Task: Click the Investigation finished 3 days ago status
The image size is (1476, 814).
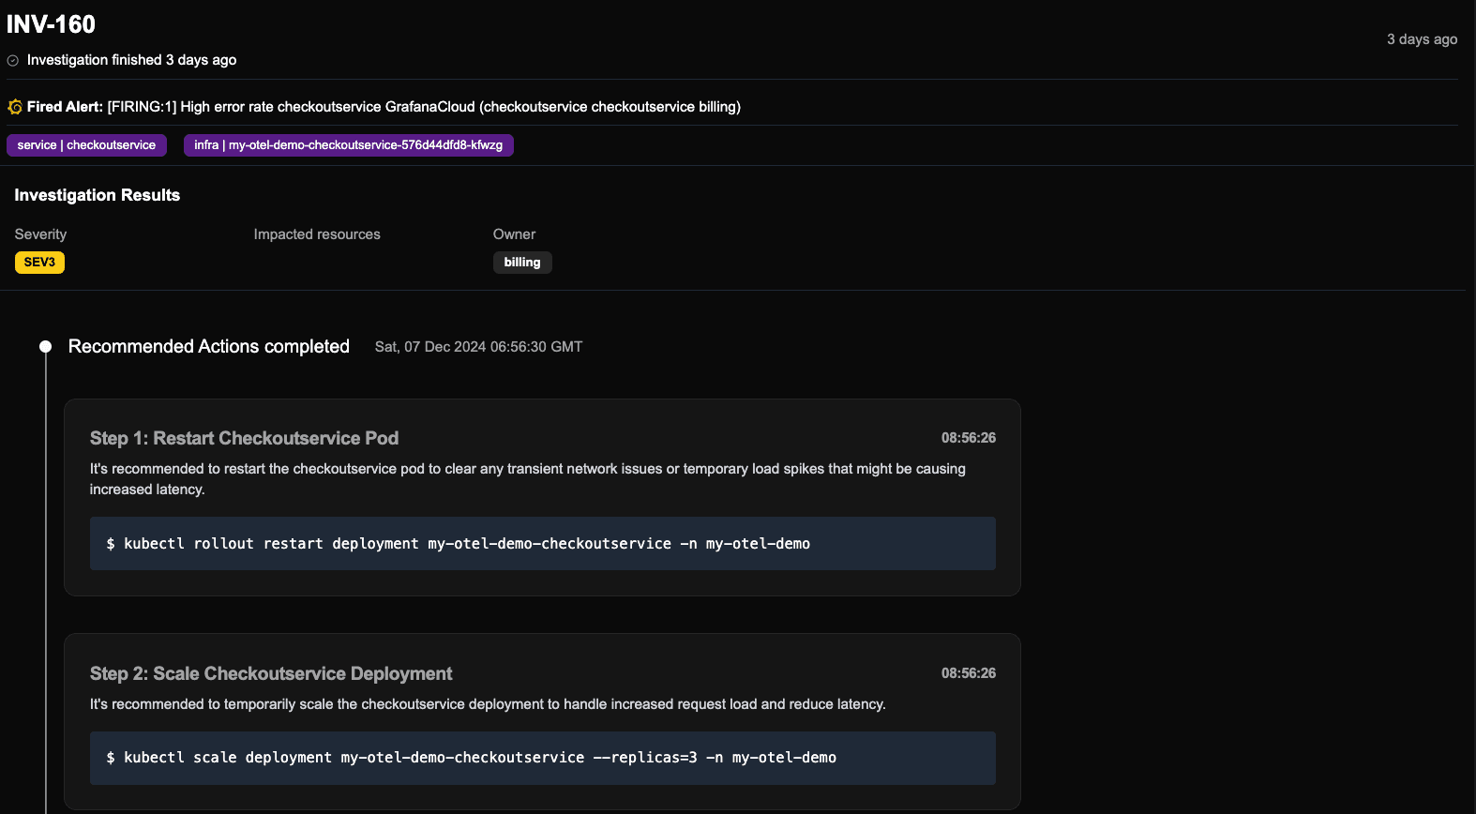Action: (131, 60)
